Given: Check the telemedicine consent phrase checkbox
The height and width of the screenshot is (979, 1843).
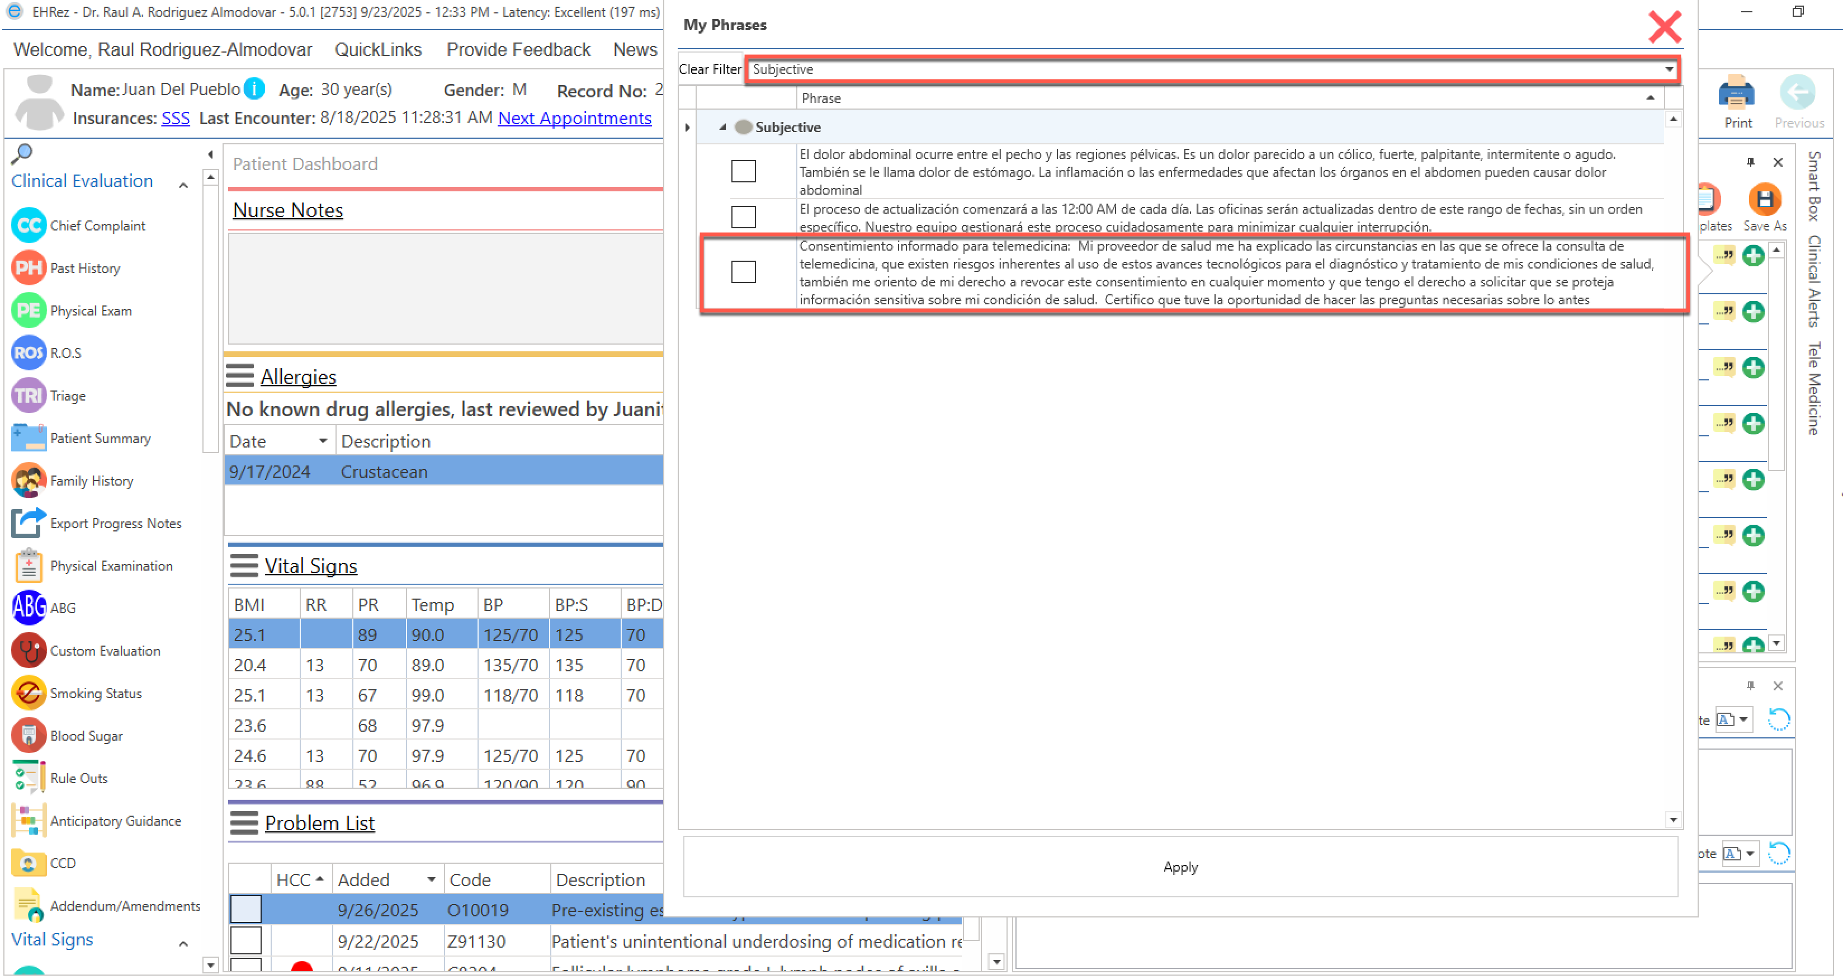Looking at the screenshot, I should coord(743,272).
